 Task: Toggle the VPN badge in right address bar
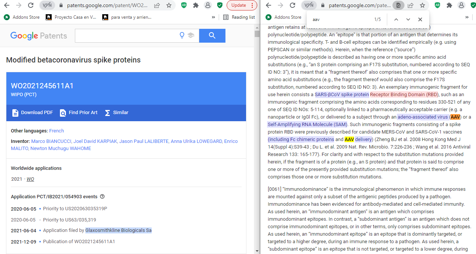click(309, 5)
